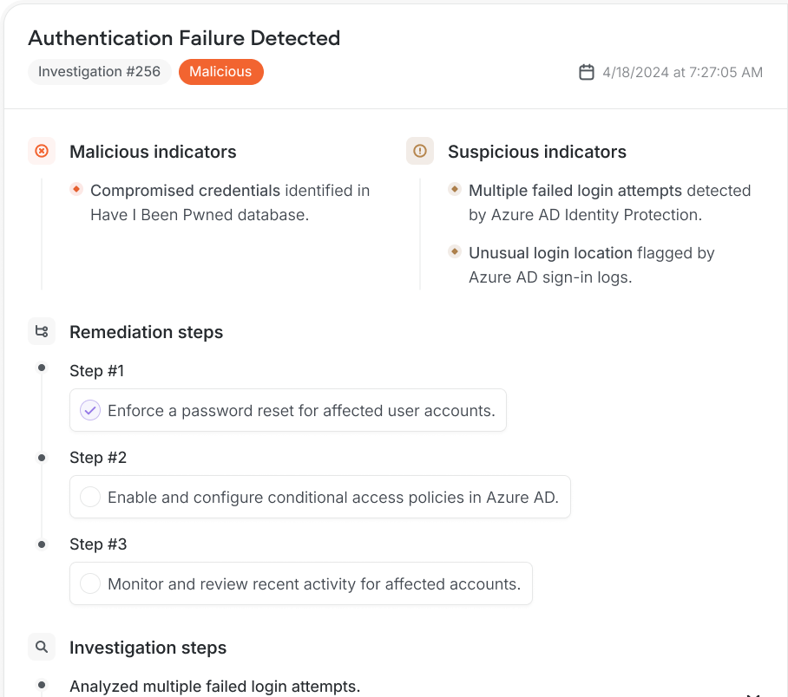Click the Malicious verdict badge

[220, 71]
